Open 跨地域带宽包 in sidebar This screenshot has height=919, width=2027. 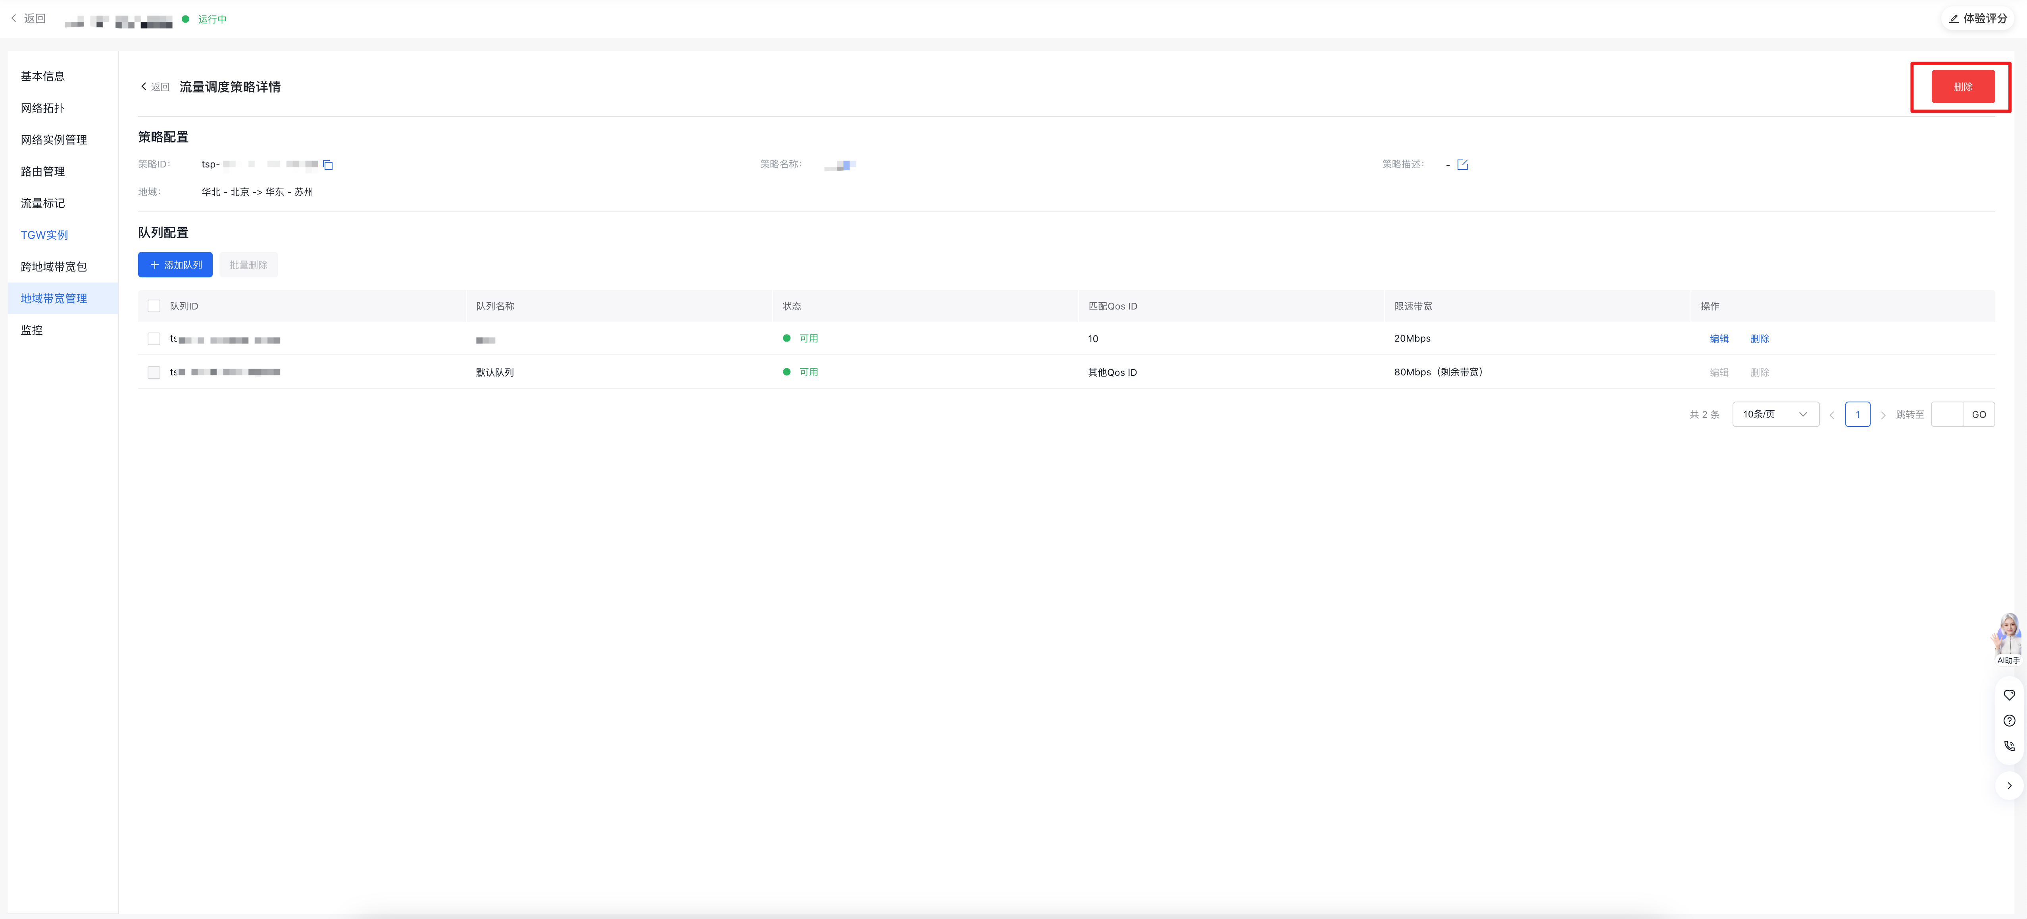point(54,267)
